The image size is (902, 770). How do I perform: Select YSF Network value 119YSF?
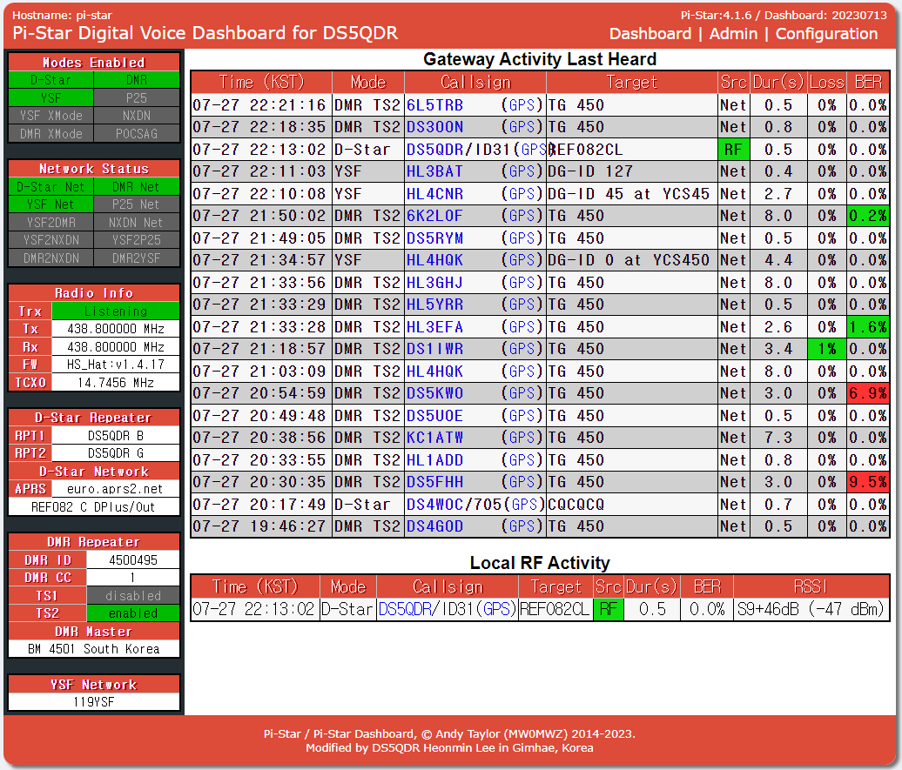point(94,701)
